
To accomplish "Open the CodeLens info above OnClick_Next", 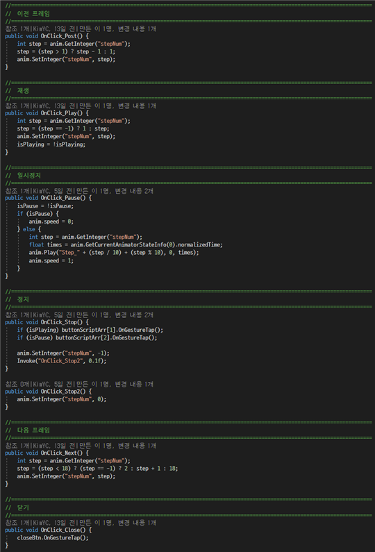I will coord(81,446).
